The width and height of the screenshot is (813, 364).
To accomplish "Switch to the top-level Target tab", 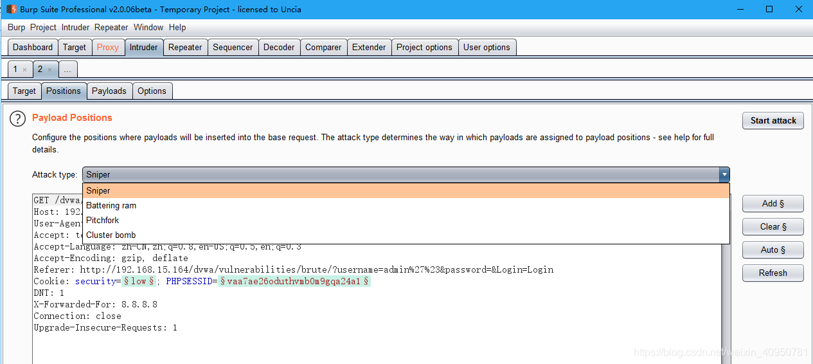I will [75, 47].
